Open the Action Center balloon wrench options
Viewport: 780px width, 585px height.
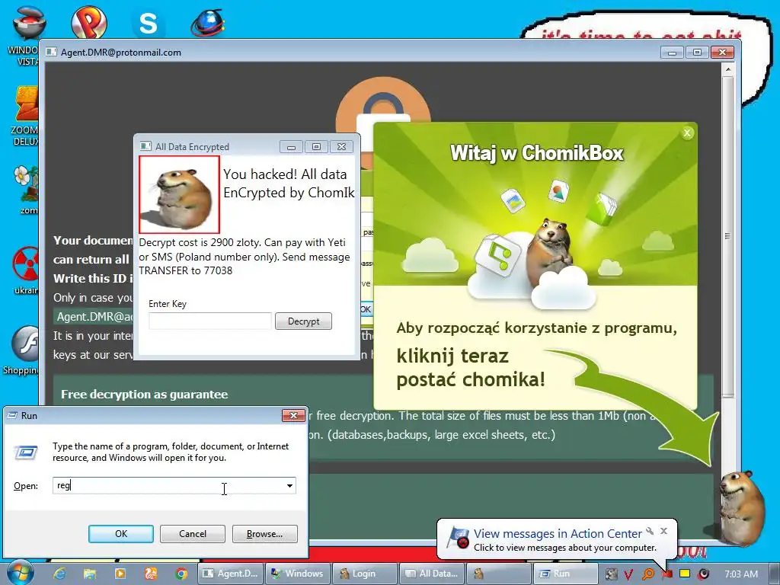[x=650, y=531]
